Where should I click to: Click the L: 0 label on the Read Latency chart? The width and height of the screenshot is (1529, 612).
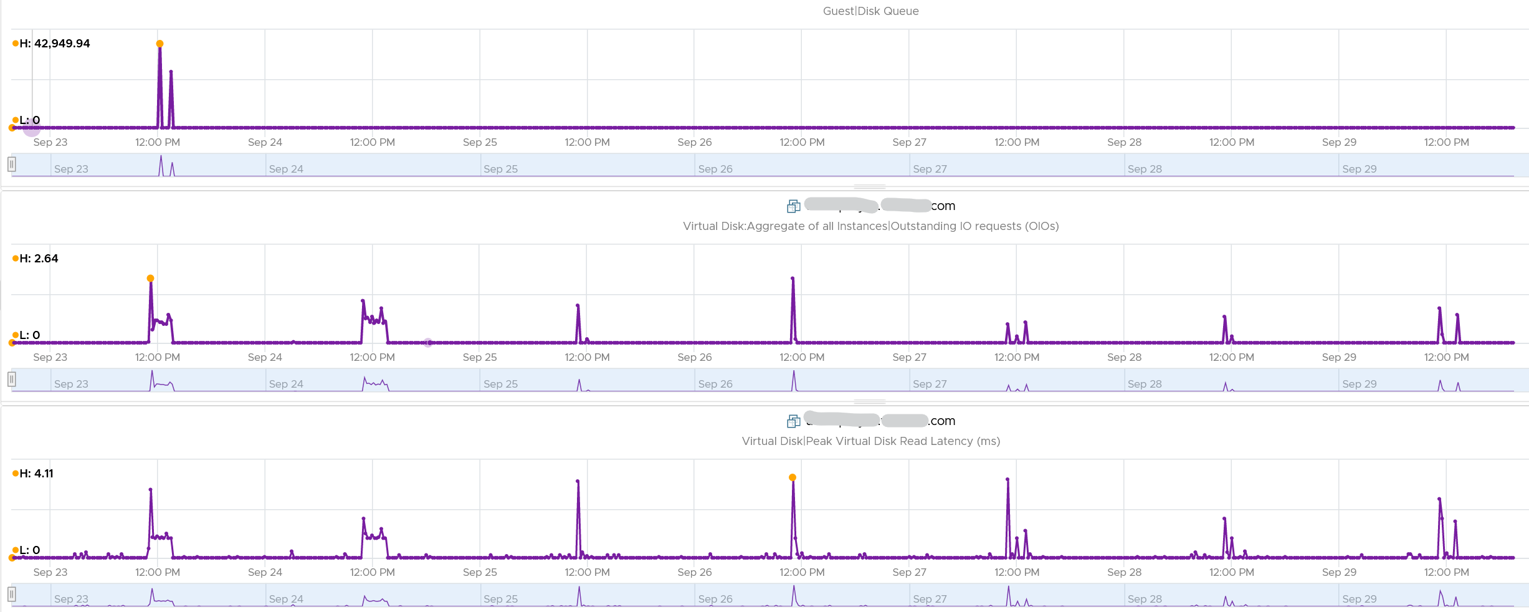click(29, 550)
